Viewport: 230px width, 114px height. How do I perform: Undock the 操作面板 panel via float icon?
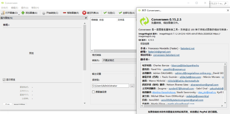[86, 18]
